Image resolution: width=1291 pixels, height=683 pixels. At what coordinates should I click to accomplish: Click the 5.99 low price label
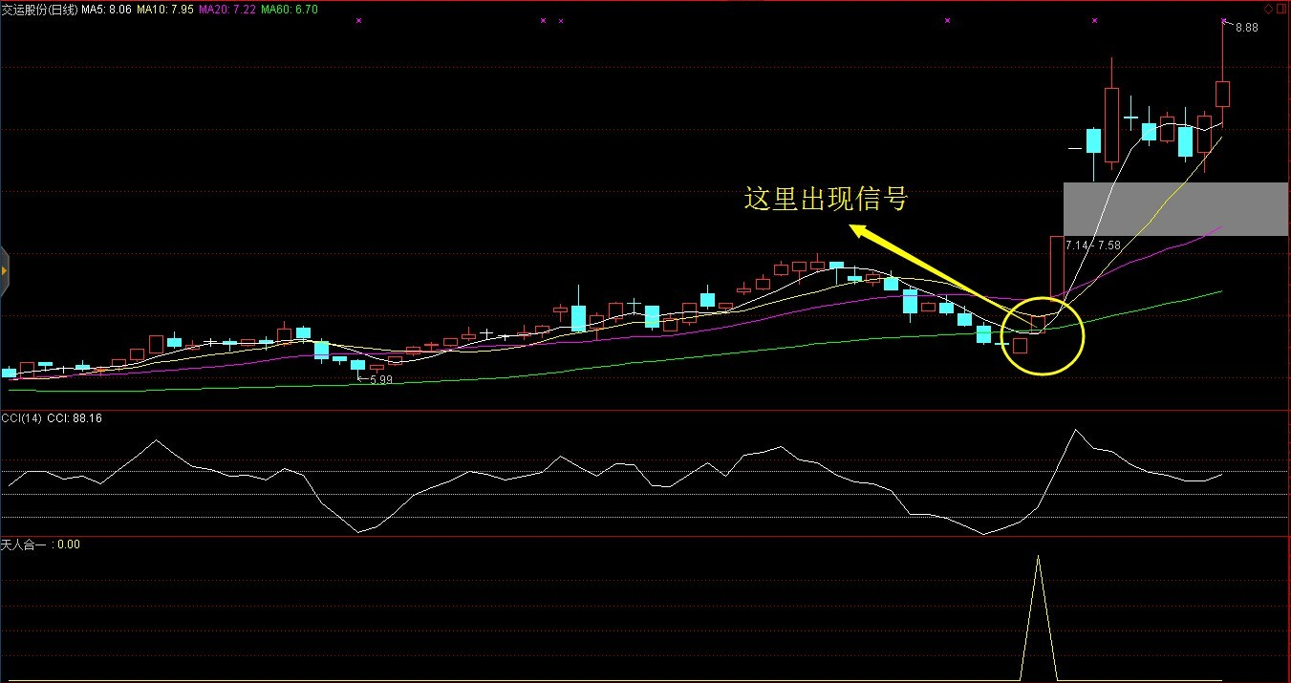(x=381, y=379)
